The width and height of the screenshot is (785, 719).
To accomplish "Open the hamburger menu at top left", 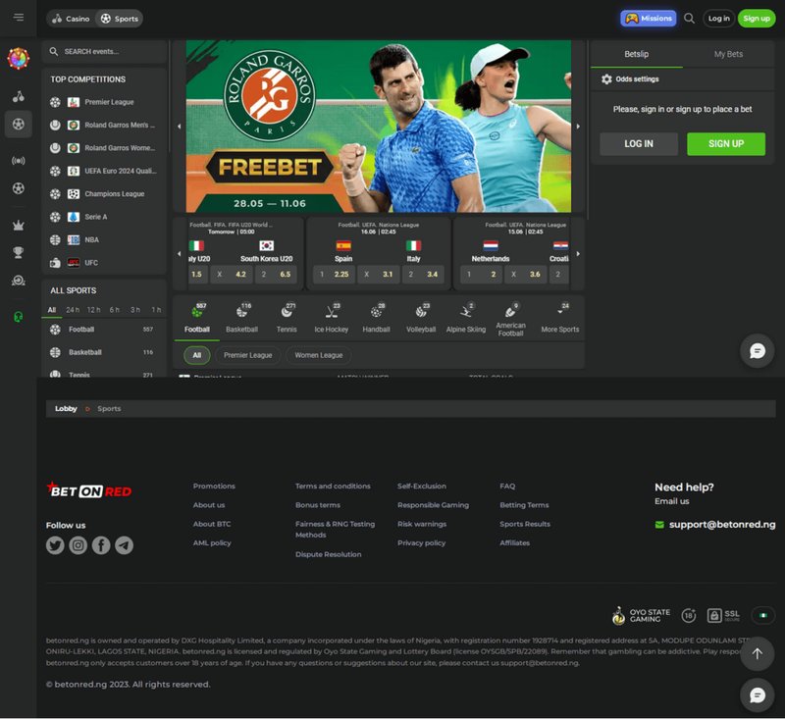I will [18, 18].
